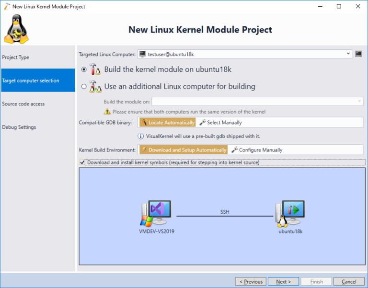This screenshot has height=288, width=368.
Task: Click the Targeted Linux Computer label
Action: click(x=107, y=54)
